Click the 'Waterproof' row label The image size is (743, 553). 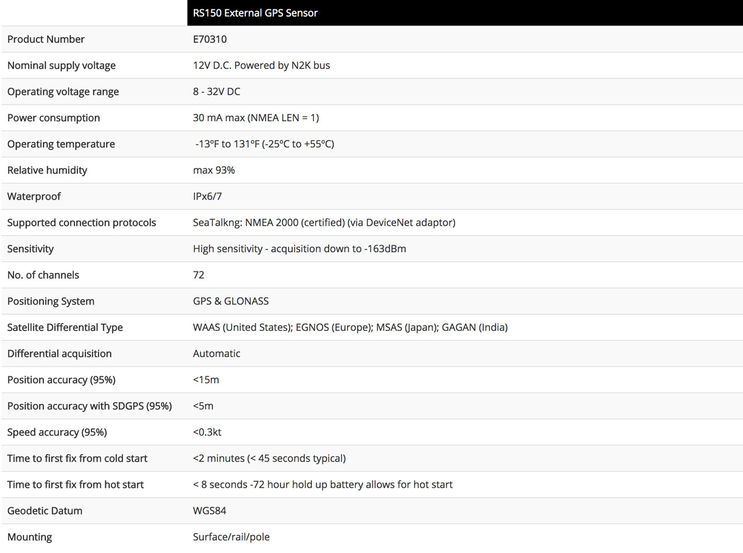34,196
